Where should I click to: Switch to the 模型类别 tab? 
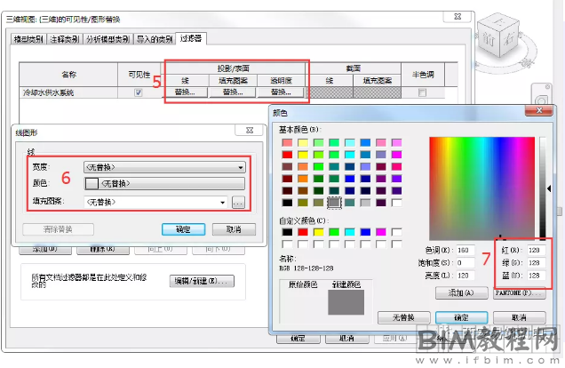click(x=28, y=39)
